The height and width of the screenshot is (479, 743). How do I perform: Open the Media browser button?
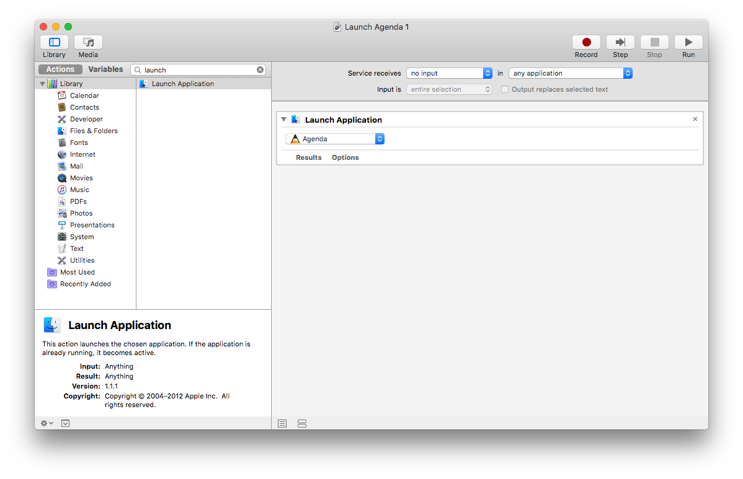88,42
